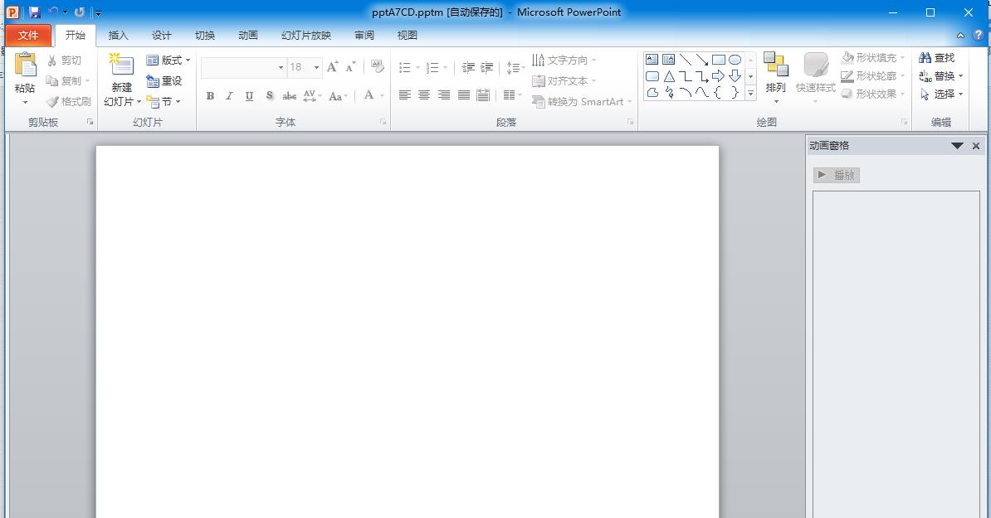This screenshot has width=991, height=518.
Task: Decrease list indent level
Action: (468, 67)
